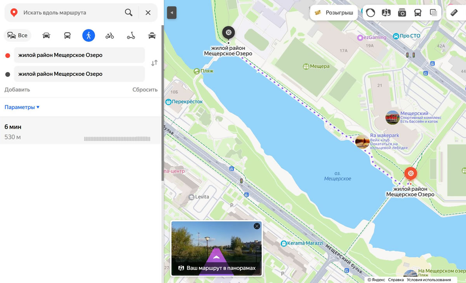Expand the Параметры route options
466x283 pixels.
[22, 107]
